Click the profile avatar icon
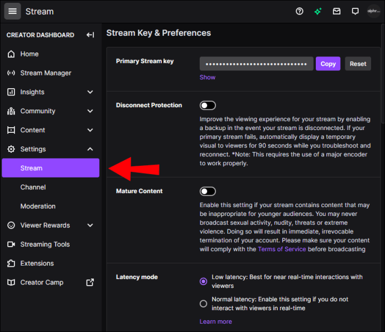This screenshot has width=385, height=332. pyautogui.click(x=373, y=11)
